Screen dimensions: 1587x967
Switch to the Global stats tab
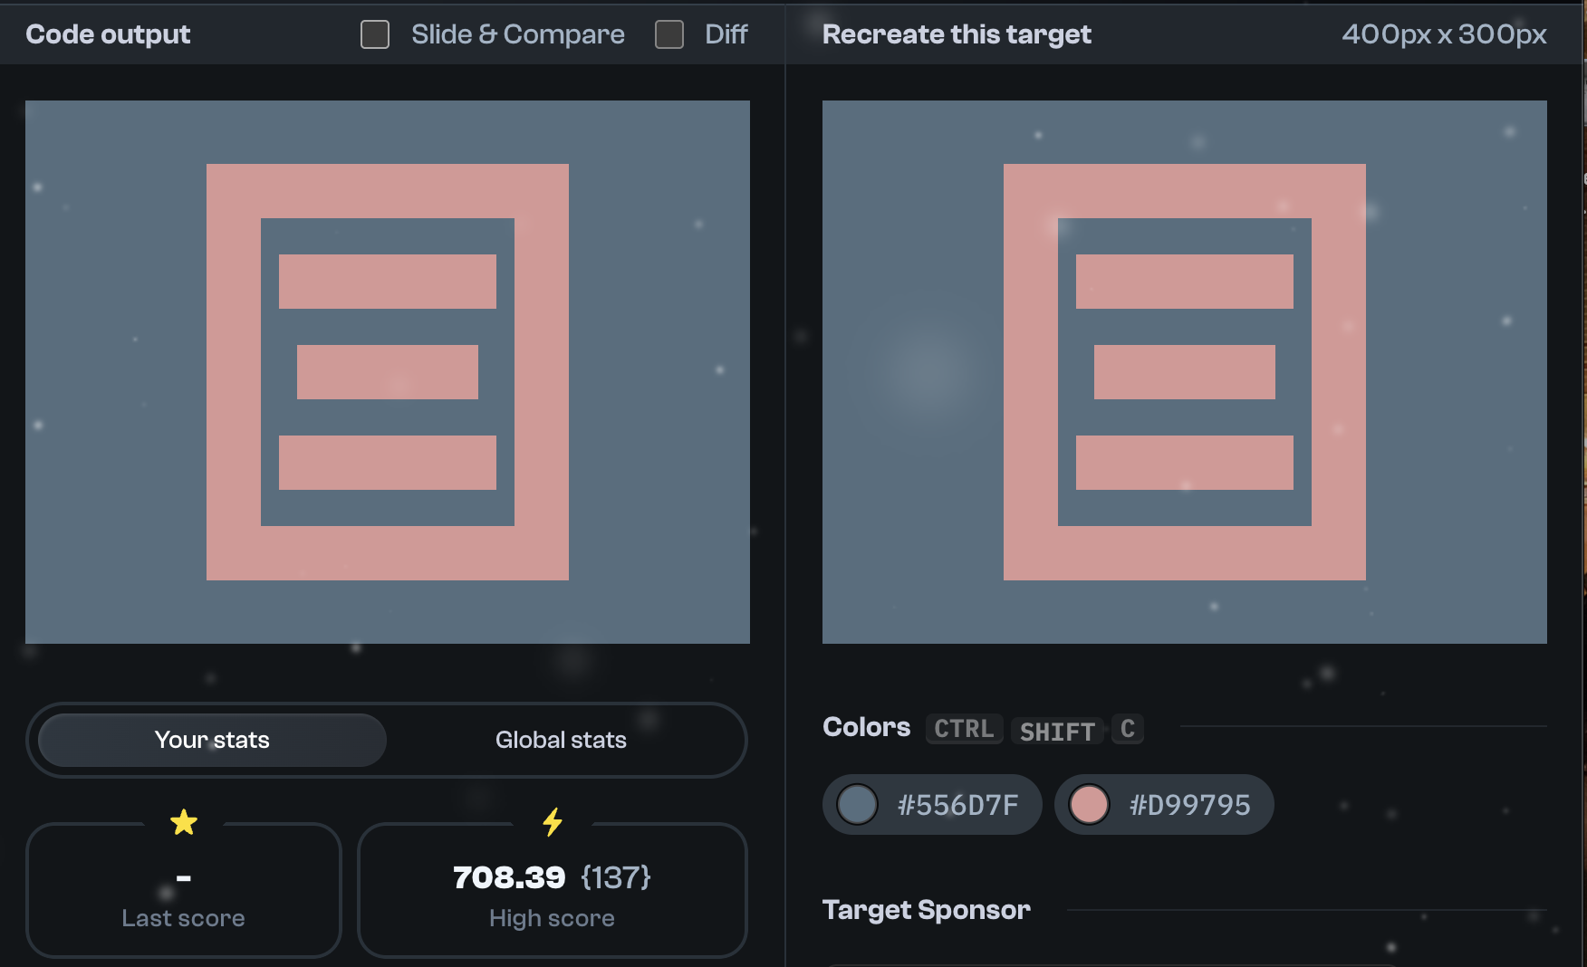561,740
